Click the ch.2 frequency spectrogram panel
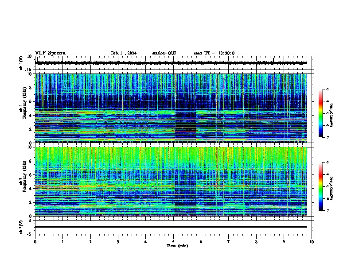This screenshot has width=351, height=271. click(x=171, y=182)
